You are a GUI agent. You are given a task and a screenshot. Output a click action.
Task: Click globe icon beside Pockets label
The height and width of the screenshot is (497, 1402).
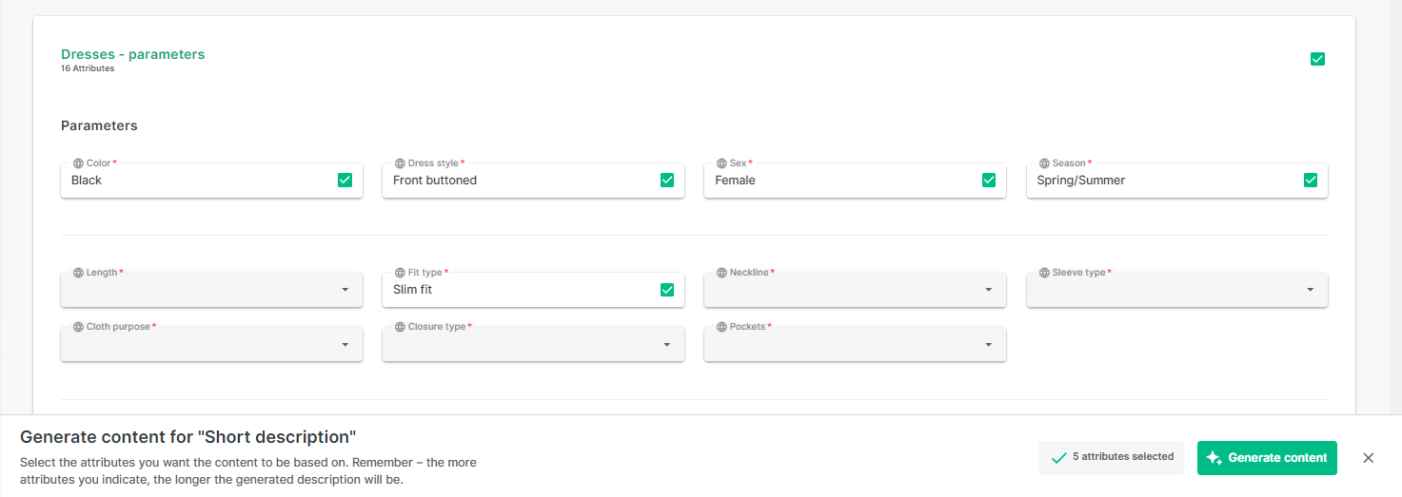click(x=721, y=327)
